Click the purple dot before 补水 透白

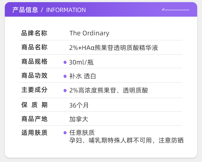[x=65, y=76]
